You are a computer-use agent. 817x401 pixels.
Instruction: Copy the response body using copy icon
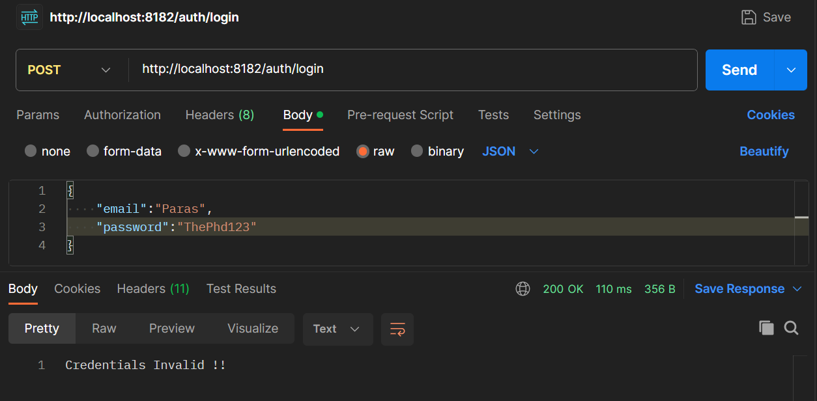click(x=766, y=328)
